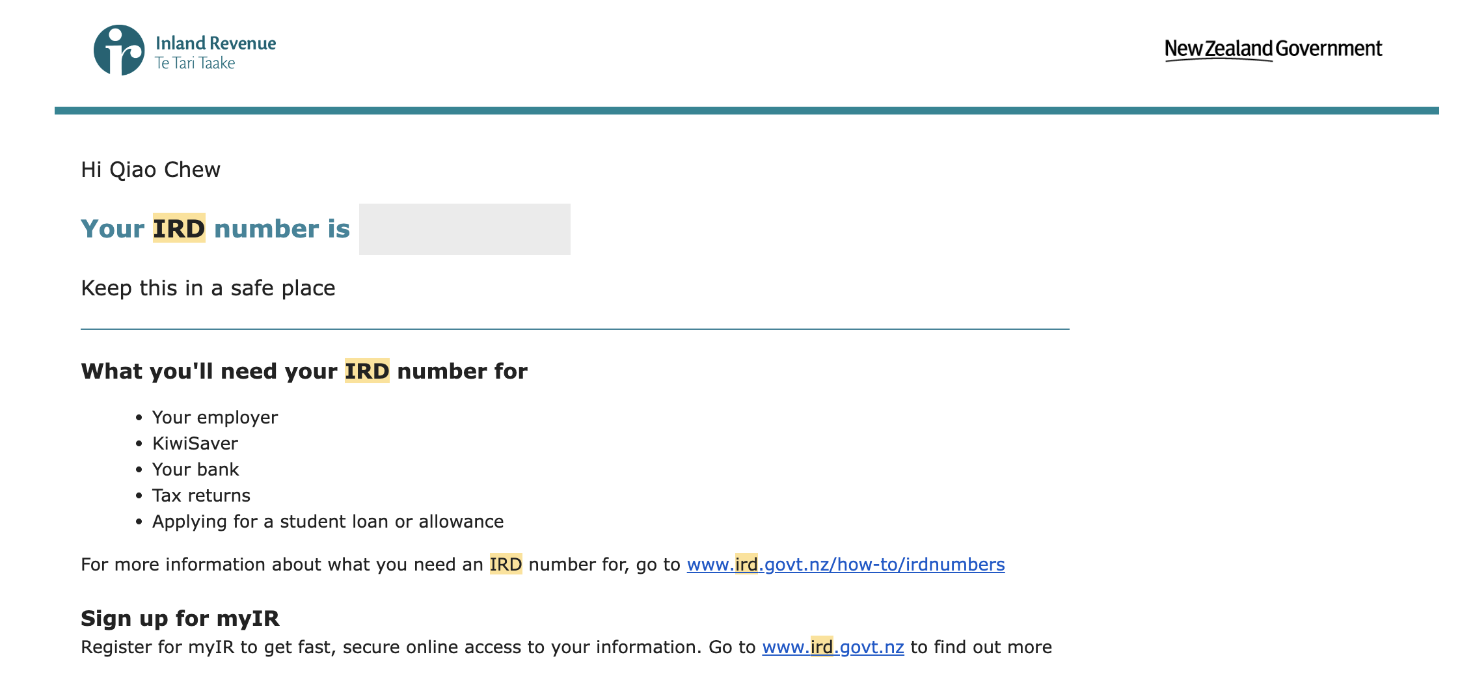Click the "Your employer" list item
The width and height of the screenshot is (1460, 674).
pyautogui.click(x=215, y=418)
